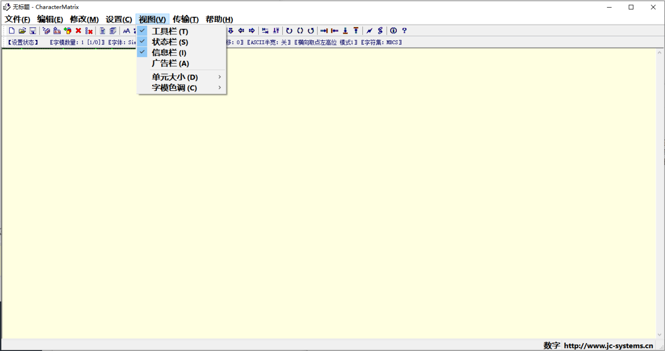
Task: Shift the glyph right with right arrow icon
Action: click(x=252, y=31)
